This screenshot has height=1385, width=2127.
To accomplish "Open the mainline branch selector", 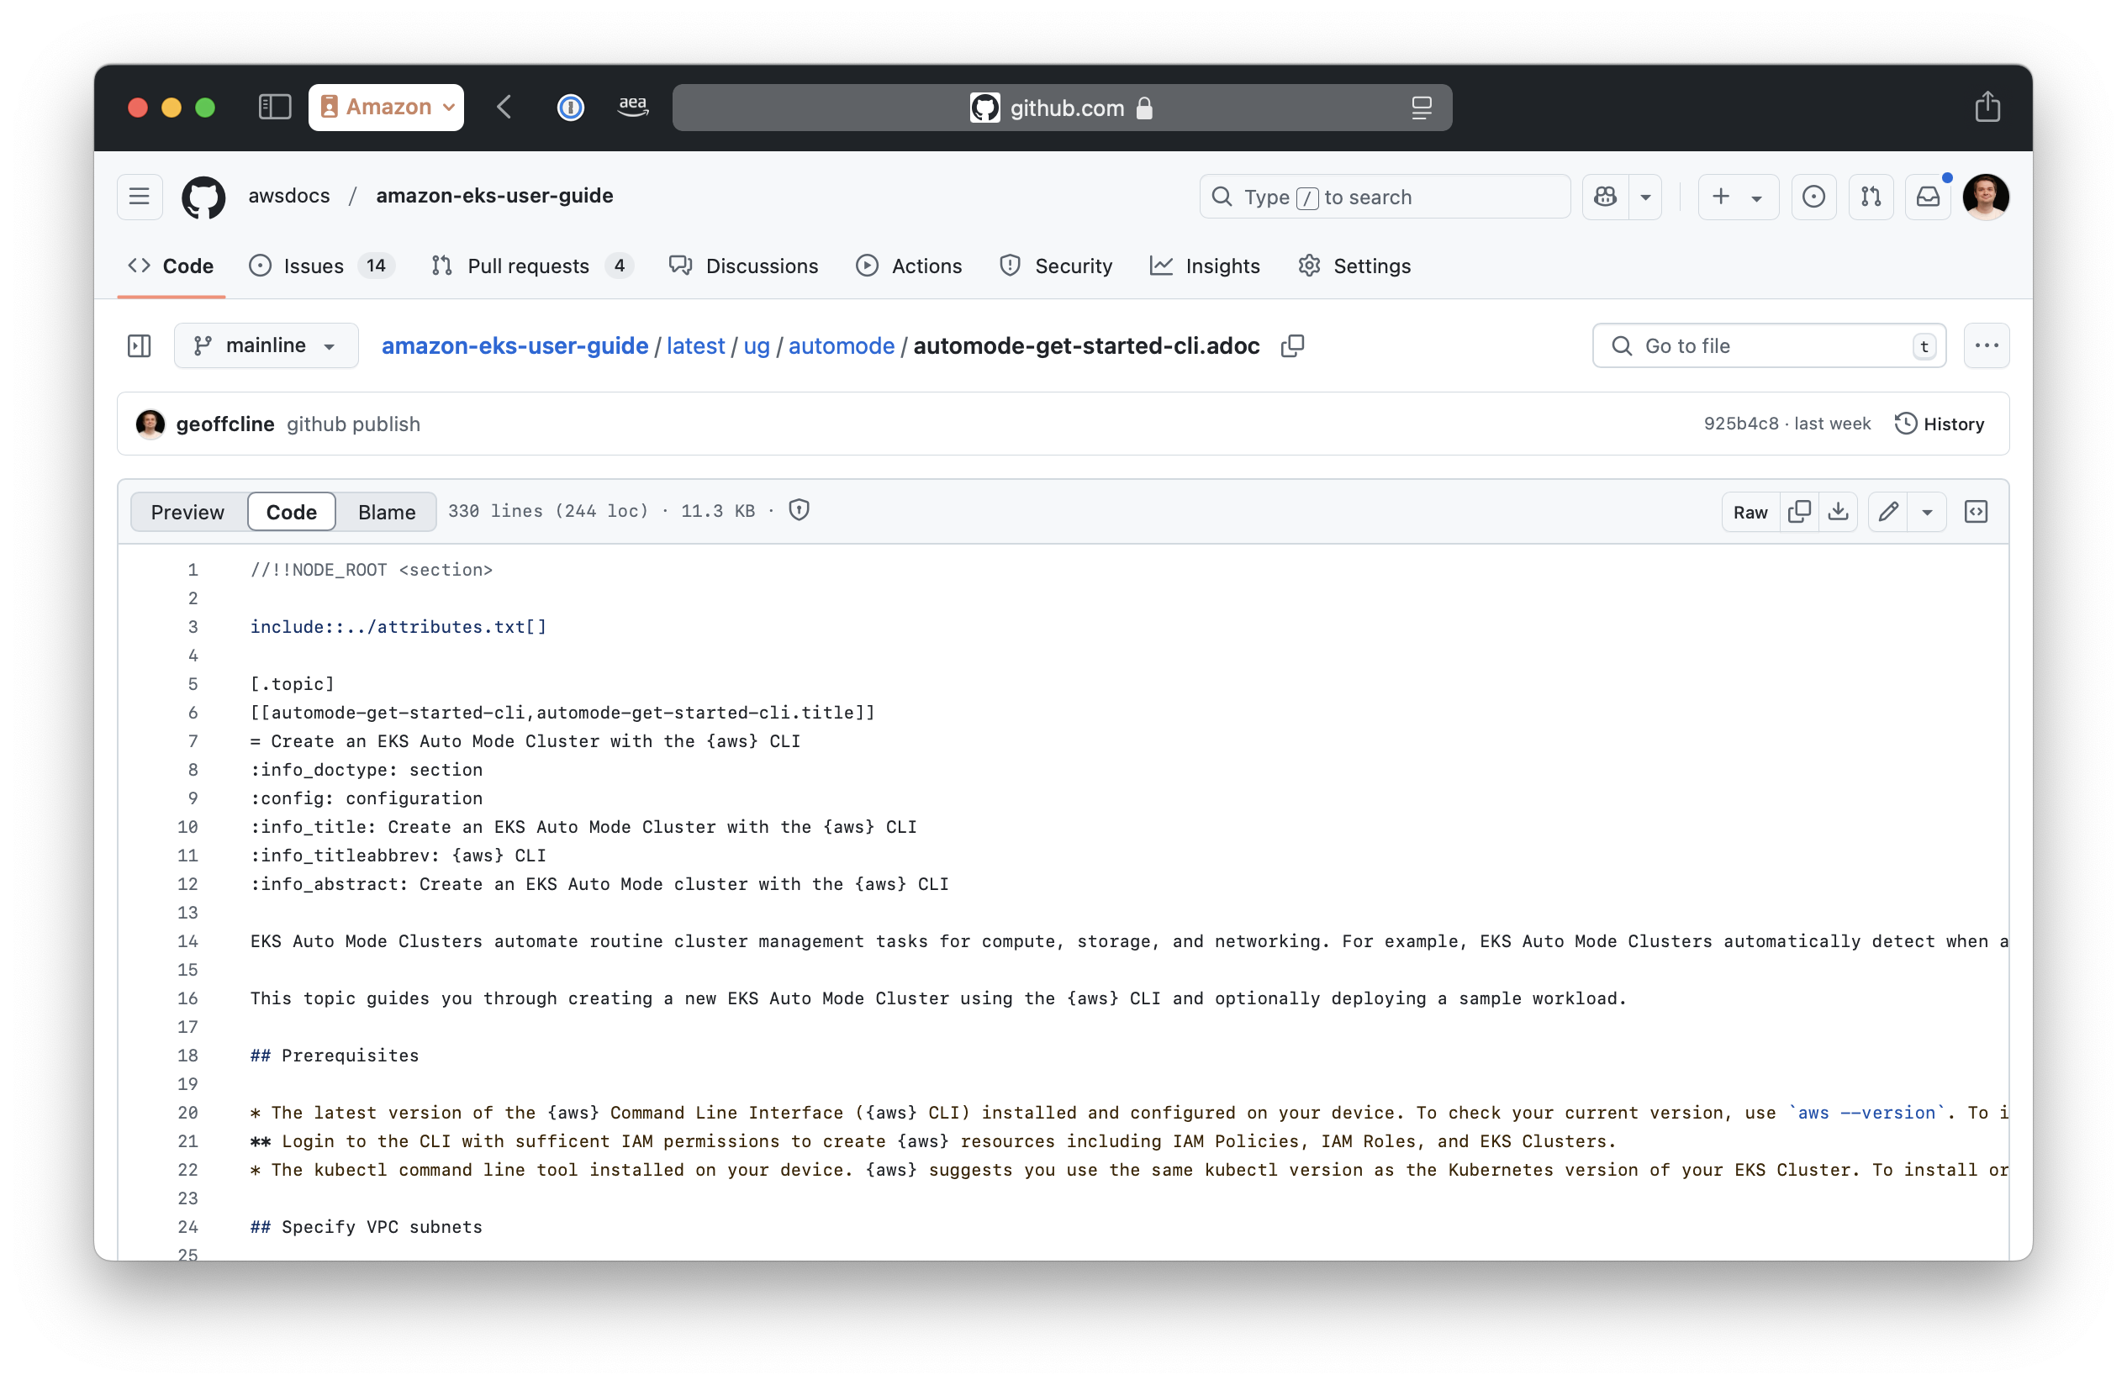I will point(266,345).
